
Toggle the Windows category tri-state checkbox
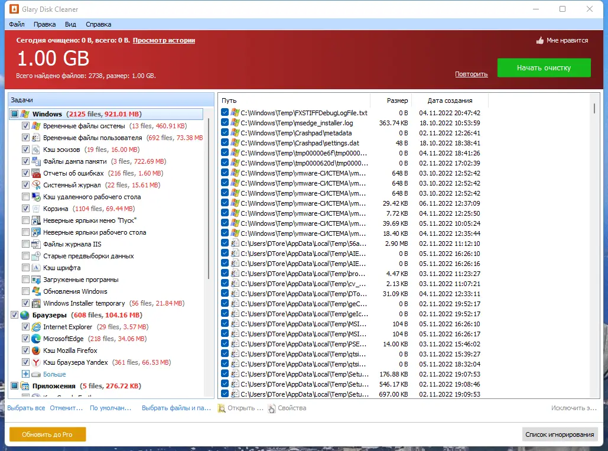pos(14,114)
